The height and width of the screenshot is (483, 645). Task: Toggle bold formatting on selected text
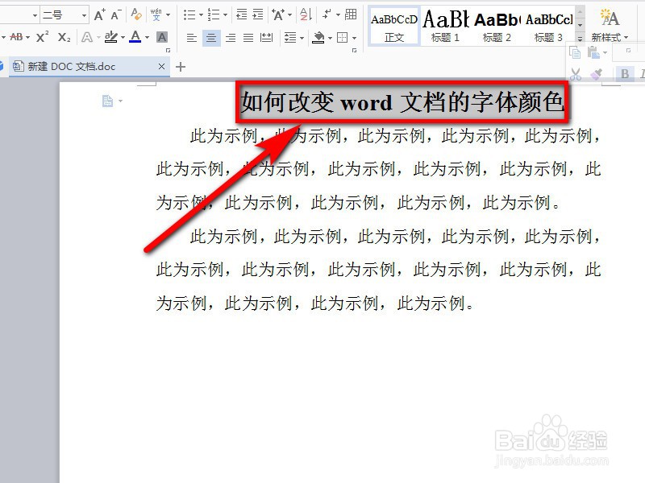pyautogui.click(x=626, y=74)
